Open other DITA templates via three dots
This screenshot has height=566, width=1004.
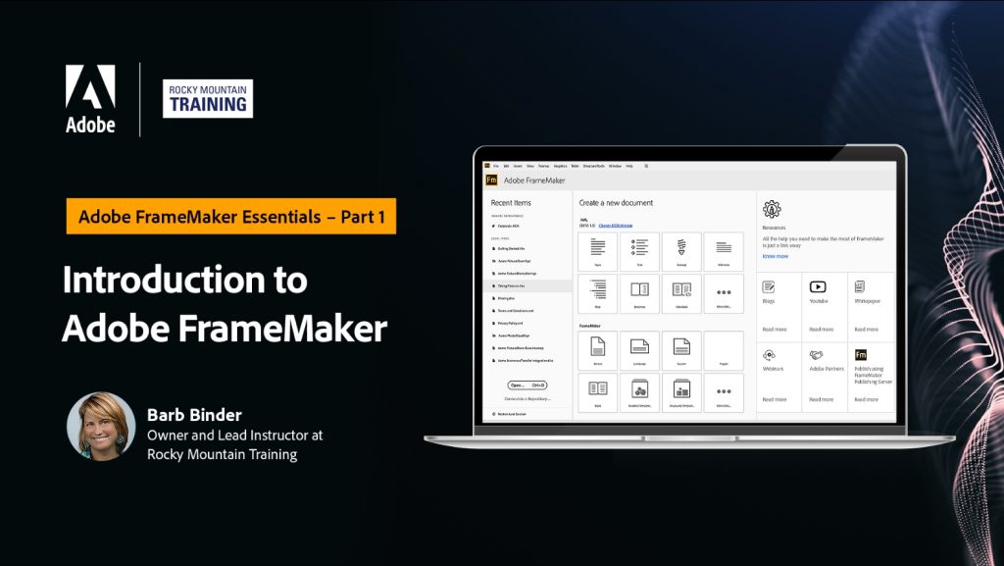(x=724, y=293)
